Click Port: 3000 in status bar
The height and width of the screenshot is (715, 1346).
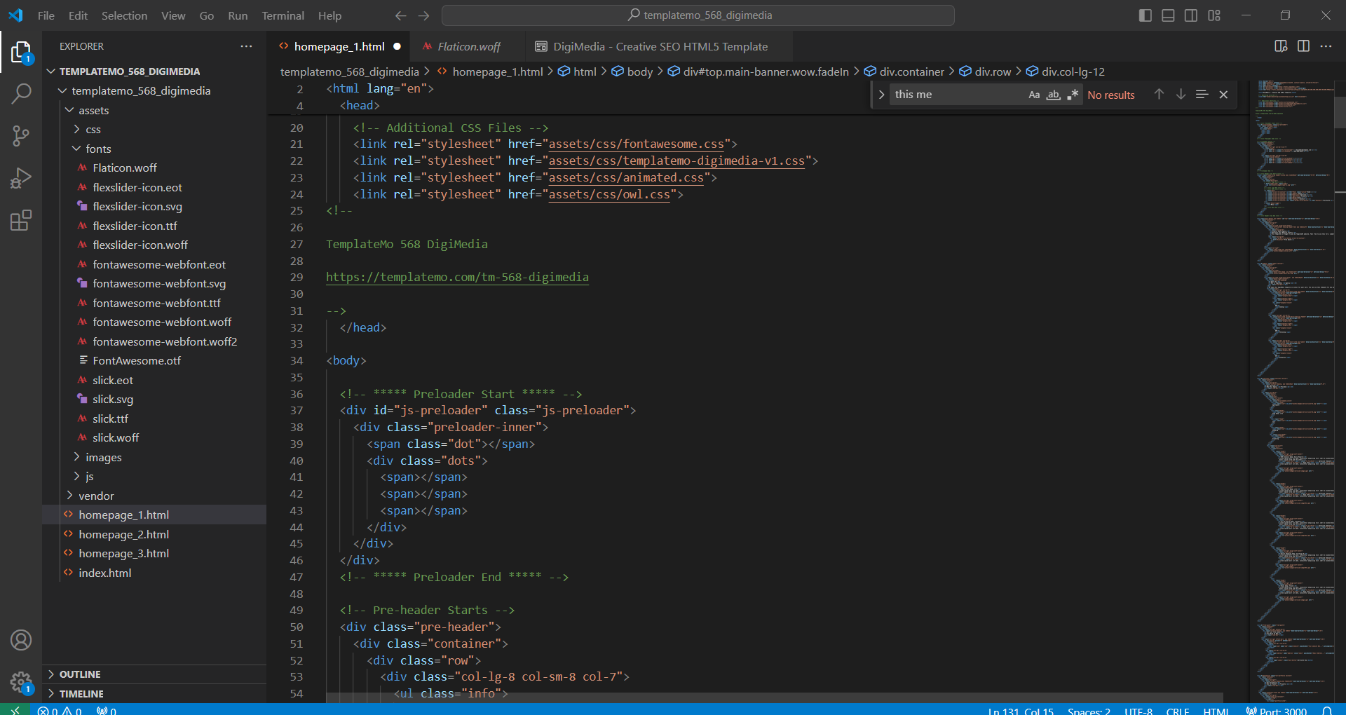coord(1276,710)
